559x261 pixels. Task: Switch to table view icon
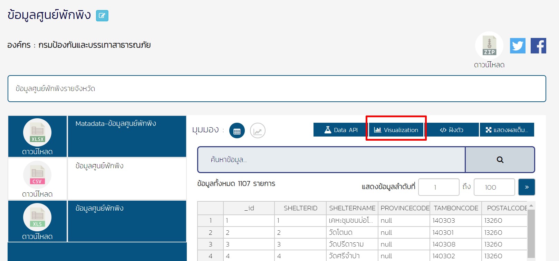[x=237, y=131]
